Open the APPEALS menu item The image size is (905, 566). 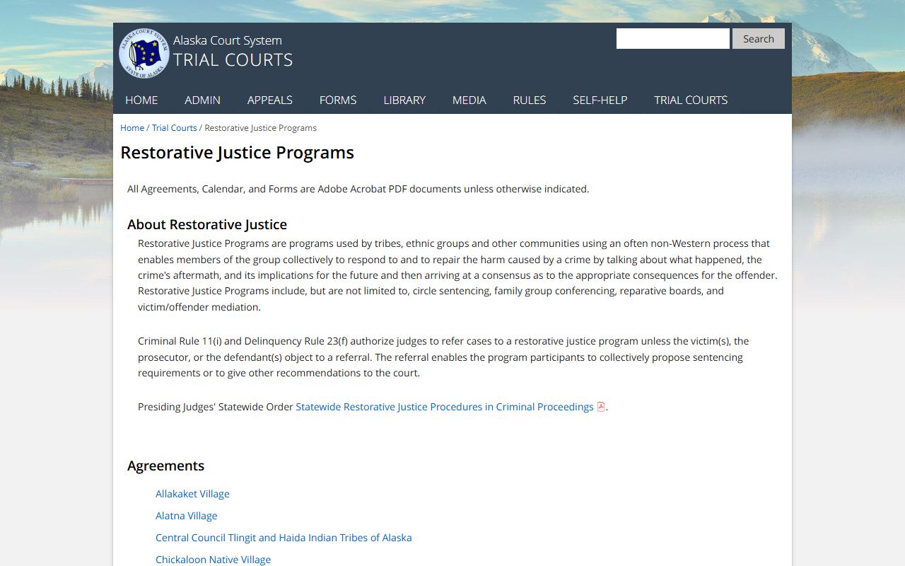(269, 100)
